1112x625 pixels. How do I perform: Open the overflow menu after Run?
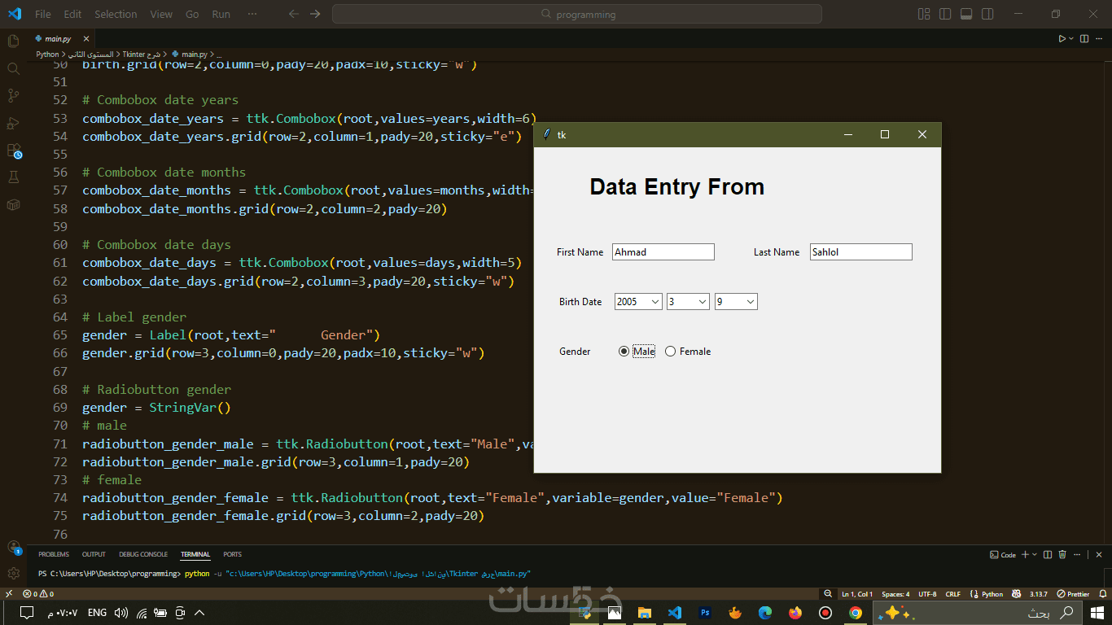tap(252, 14)
